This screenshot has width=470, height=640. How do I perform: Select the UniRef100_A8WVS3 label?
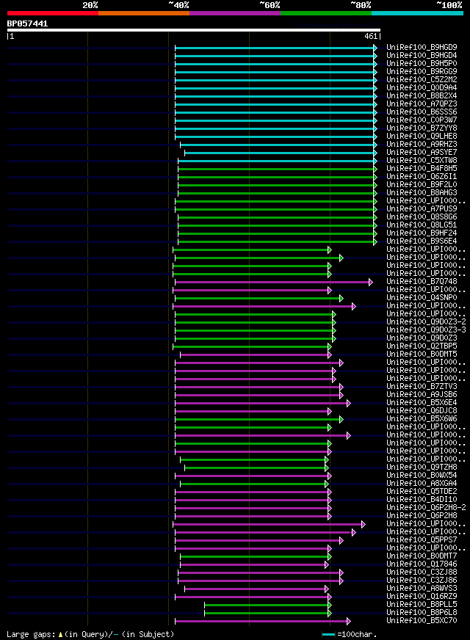(x=422, y=589)
